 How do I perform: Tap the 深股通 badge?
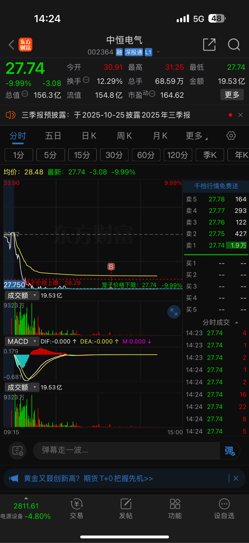click(x=134, y=52)
